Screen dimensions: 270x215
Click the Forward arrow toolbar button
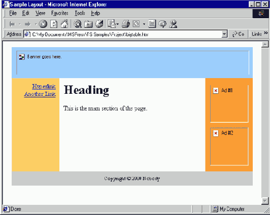click(x=28, y=24)
